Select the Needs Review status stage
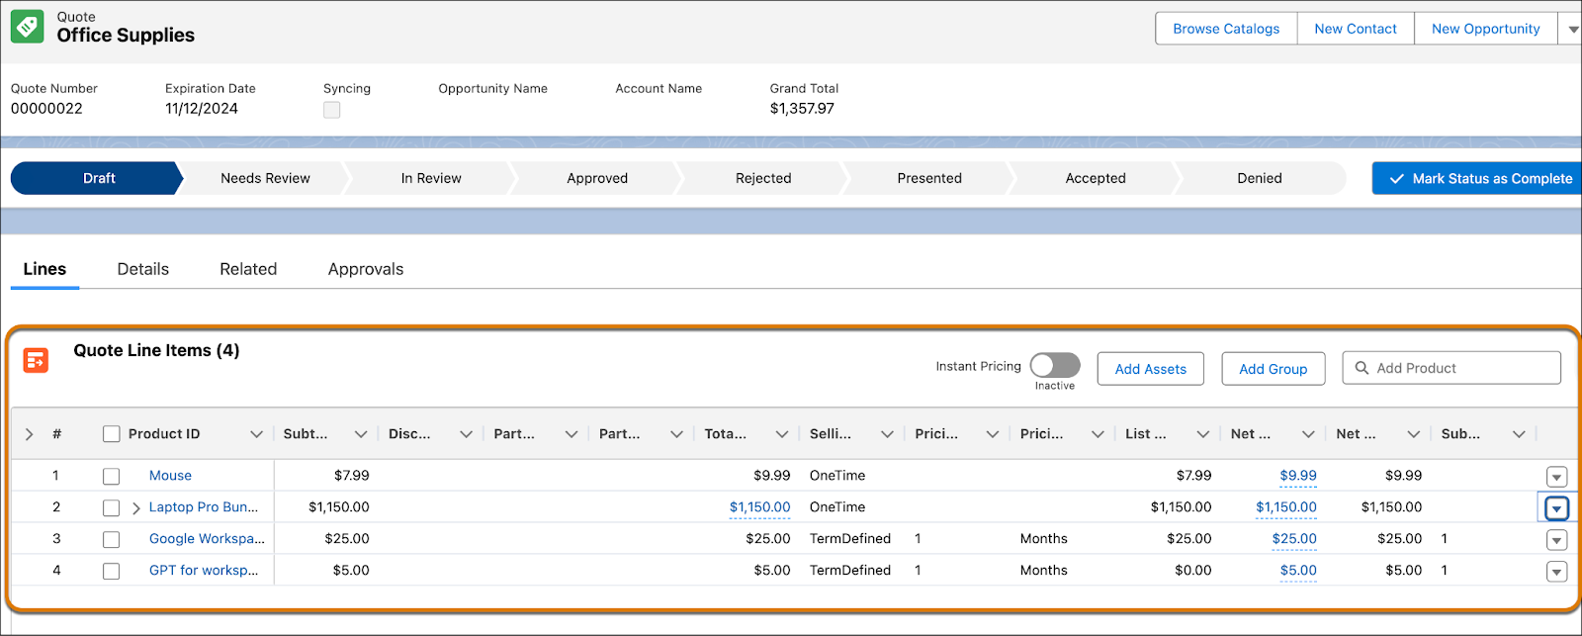This screenshot has width=1582, height=636. coord(265,178)
